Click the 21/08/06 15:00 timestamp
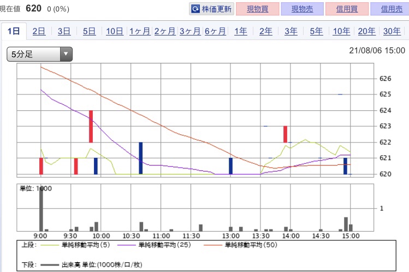Viewport: 409px width, 272px height. point(377,50)
